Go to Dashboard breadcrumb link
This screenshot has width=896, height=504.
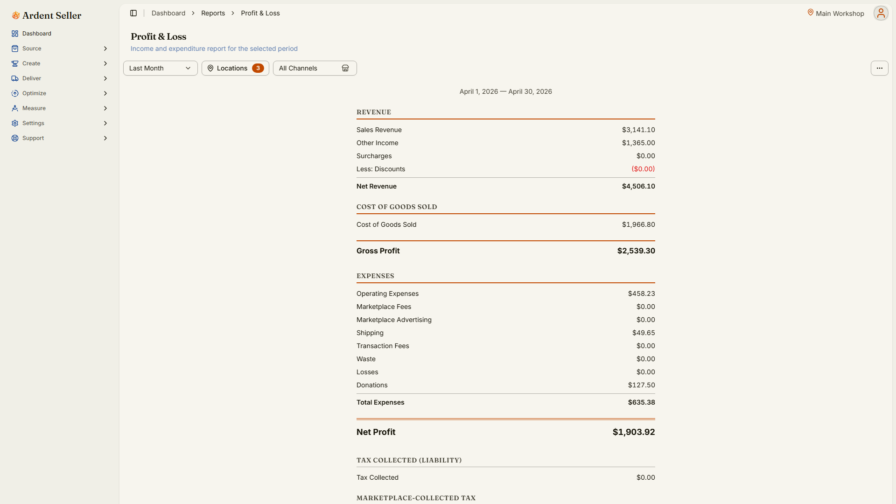tap(168, 13)
